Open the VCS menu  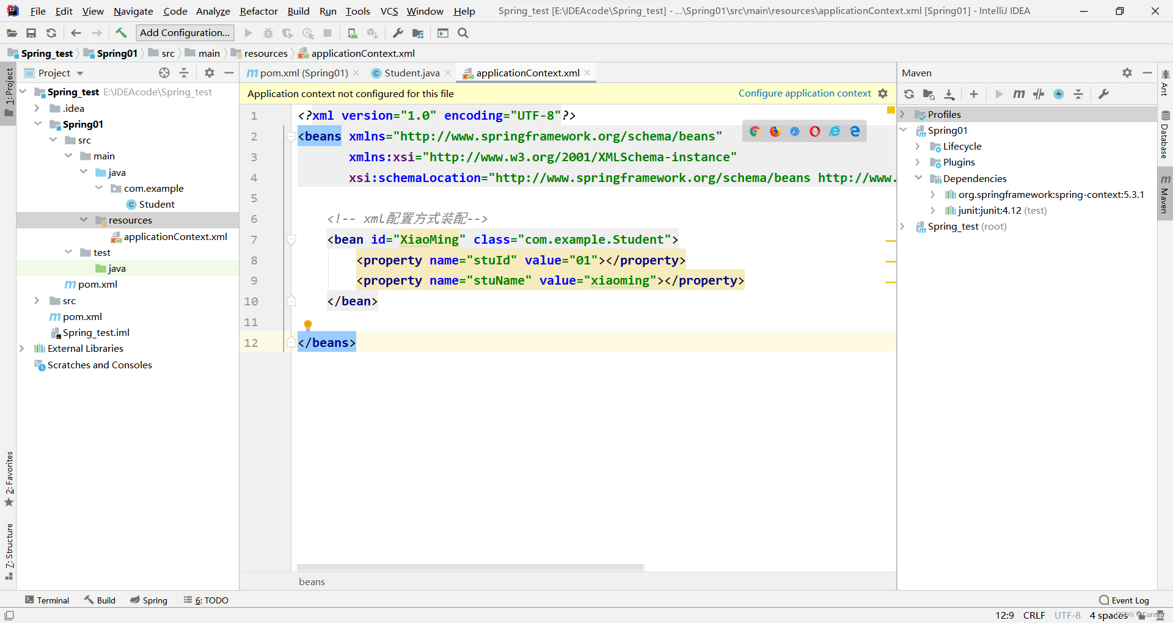[389, 11]
